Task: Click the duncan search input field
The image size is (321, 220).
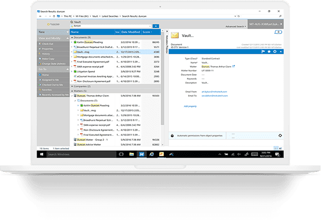Action: point(110,26)
